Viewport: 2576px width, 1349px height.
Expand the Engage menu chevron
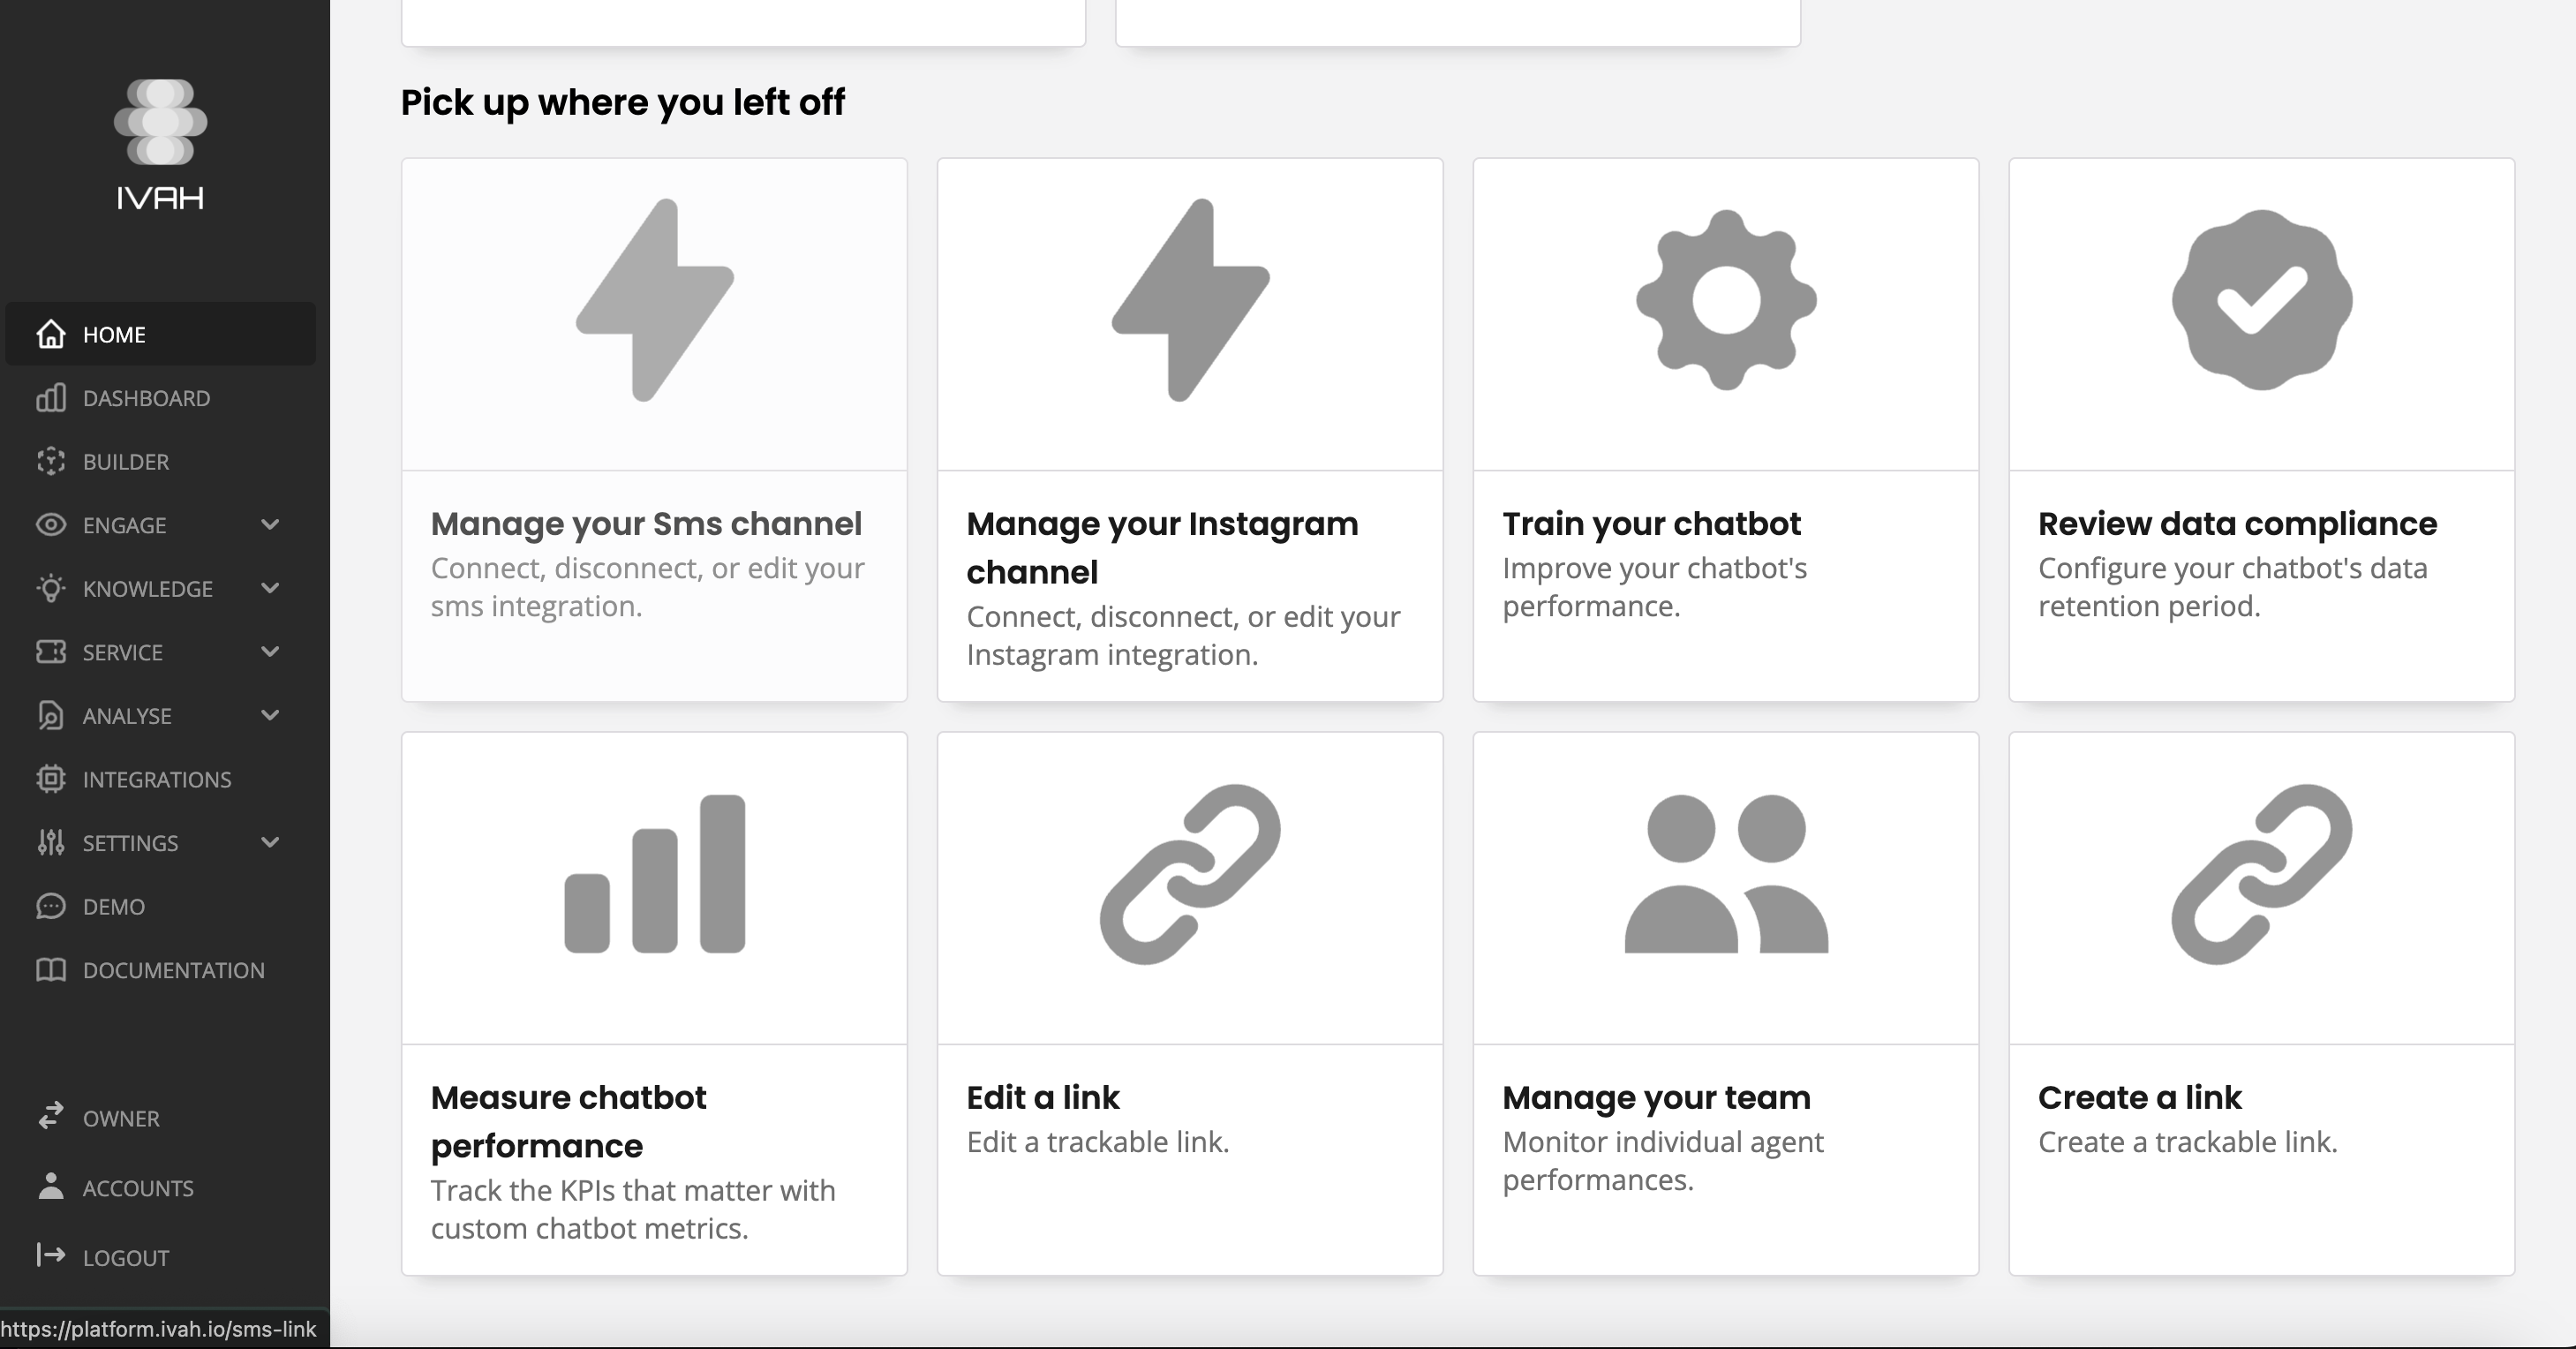click(x=270, y=525)
